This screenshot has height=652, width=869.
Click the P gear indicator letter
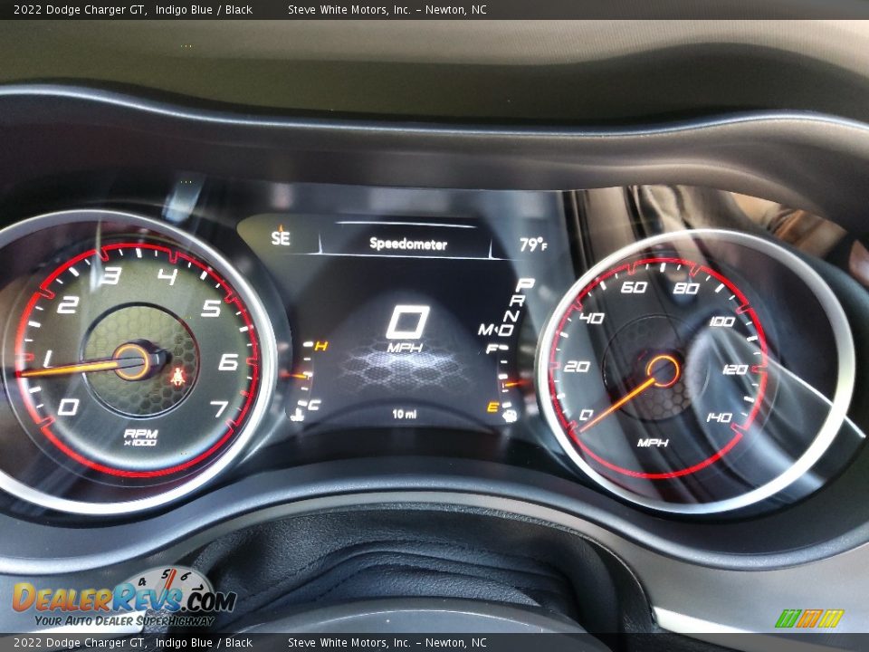(524, 285)
